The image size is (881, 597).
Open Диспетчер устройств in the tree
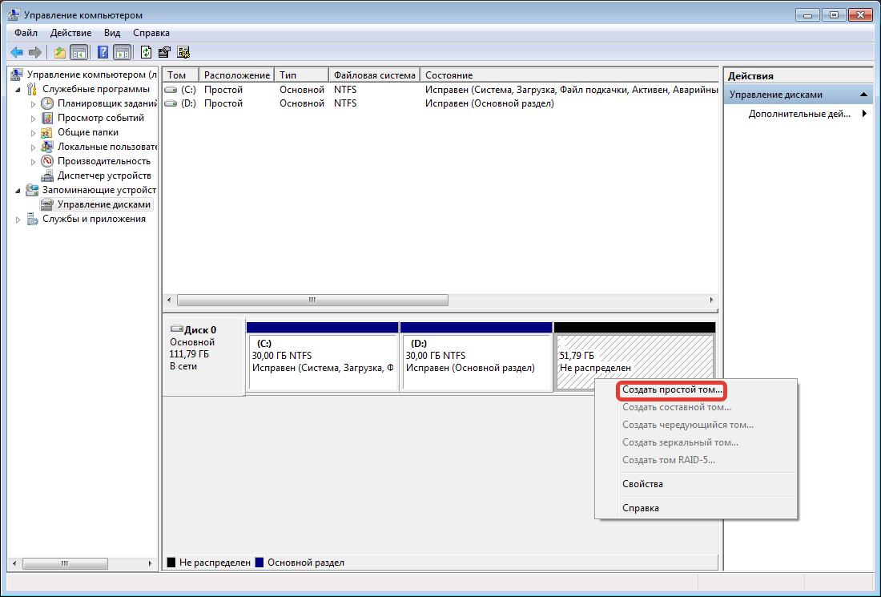(x=103, y=175)
